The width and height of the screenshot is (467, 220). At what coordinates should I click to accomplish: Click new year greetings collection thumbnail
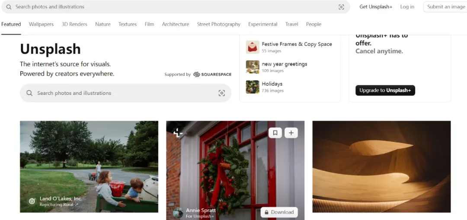point(253,67)
